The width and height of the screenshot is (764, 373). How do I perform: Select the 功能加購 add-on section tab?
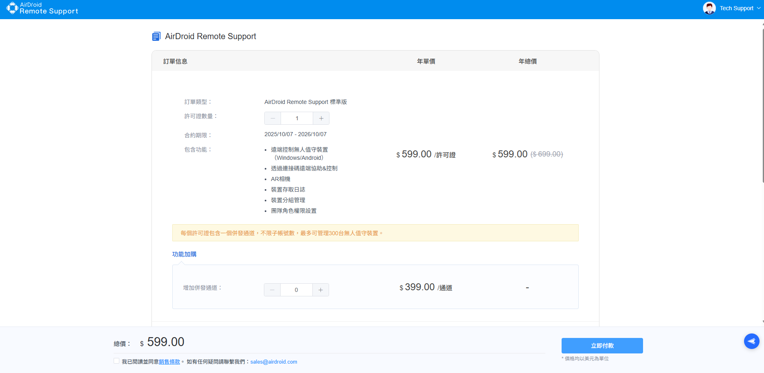[184, 254]
